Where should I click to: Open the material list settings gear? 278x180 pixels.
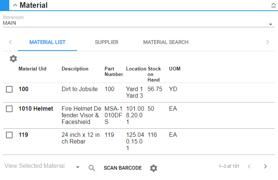13,59
